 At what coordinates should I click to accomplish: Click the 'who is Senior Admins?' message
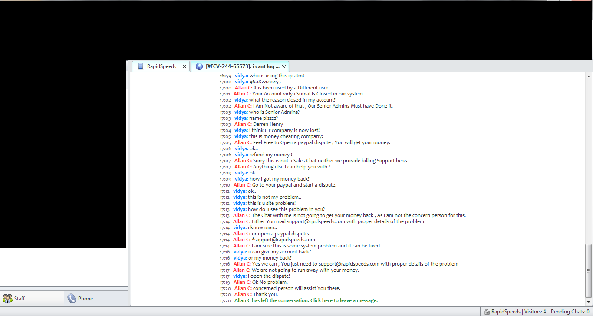tap(274, 112)
